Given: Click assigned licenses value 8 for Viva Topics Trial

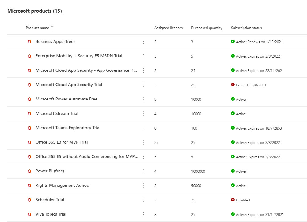Looking at the screenshot, I should click(x=155, y=215).
